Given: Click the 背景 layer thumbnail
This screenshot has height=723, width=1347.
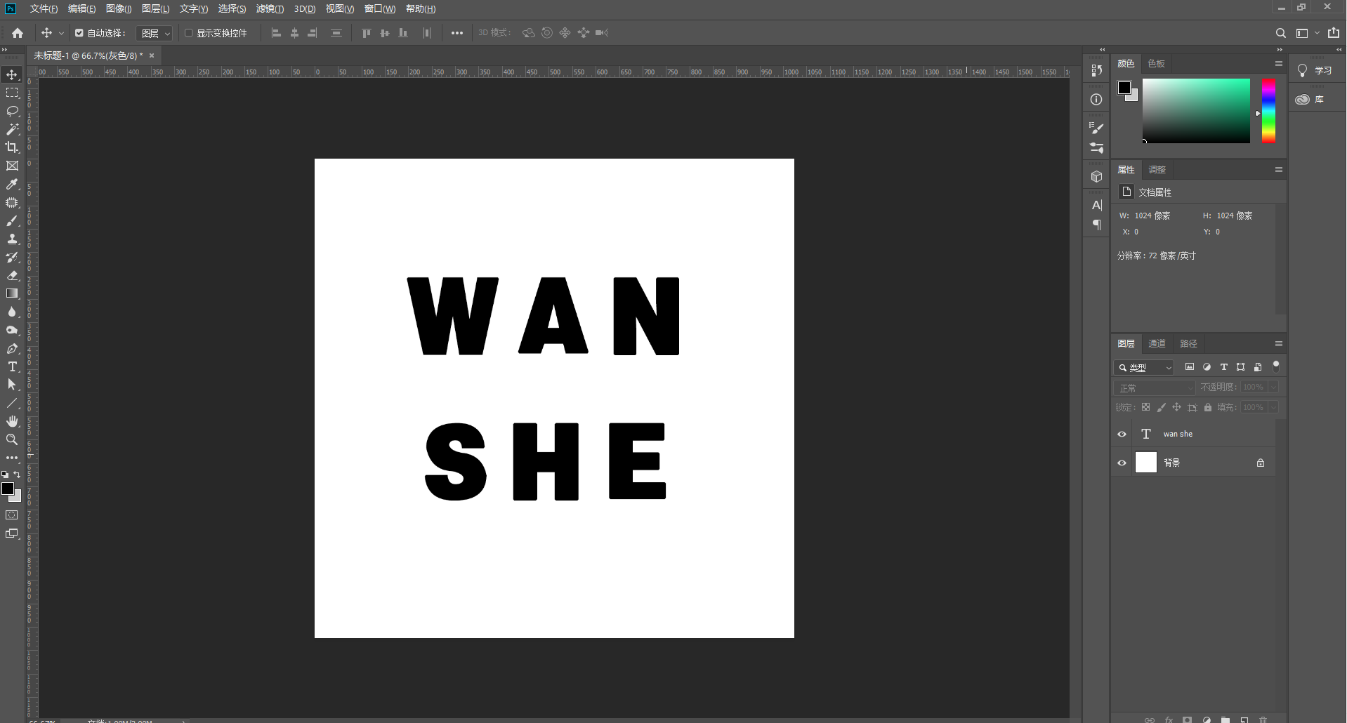Looking at the screenshot, I should tap(1146, 463).
